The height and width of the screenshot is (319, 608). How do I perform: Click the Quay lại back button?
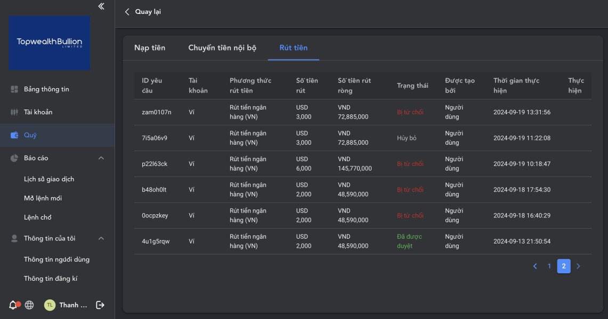pyautogui.click(x=143, y=12)
